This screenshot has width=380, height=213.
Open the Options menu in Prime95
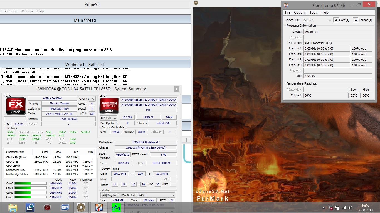[11, 11]
